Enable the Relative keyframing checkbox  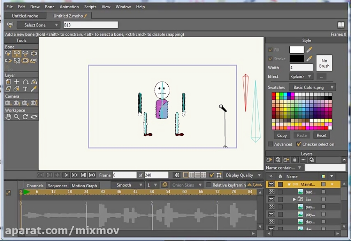click(x=209, y=185)
